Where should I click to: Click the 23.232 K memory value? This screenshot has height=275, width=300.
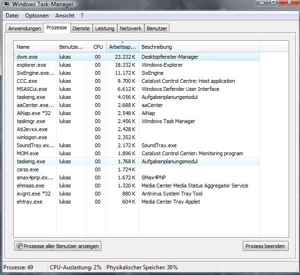[x=125, y=57]
